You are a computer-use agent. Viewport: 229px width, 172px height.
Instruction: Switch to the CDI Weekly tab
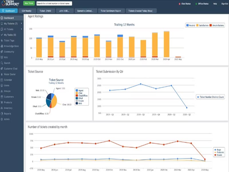tap(27, 11)
